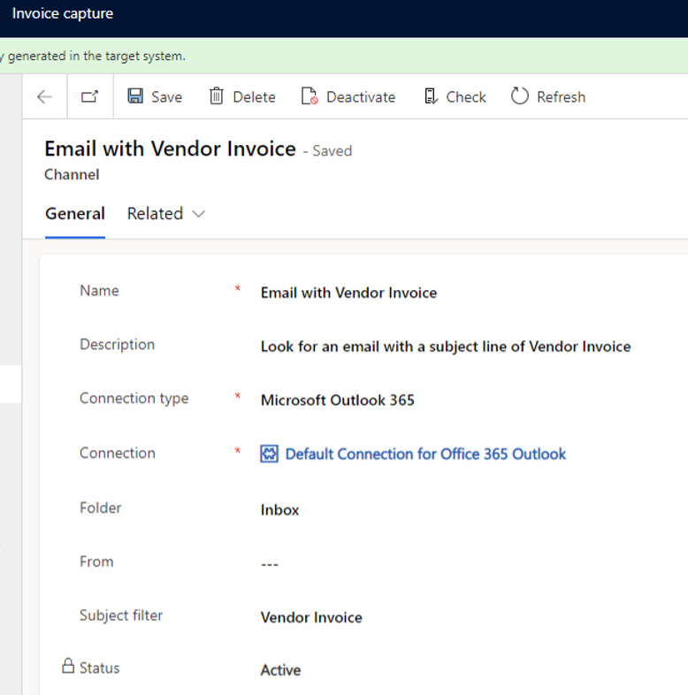This screenshot has height=695, width=688.
Task: Click the Channel entity label
Action: tap(72, 174)
